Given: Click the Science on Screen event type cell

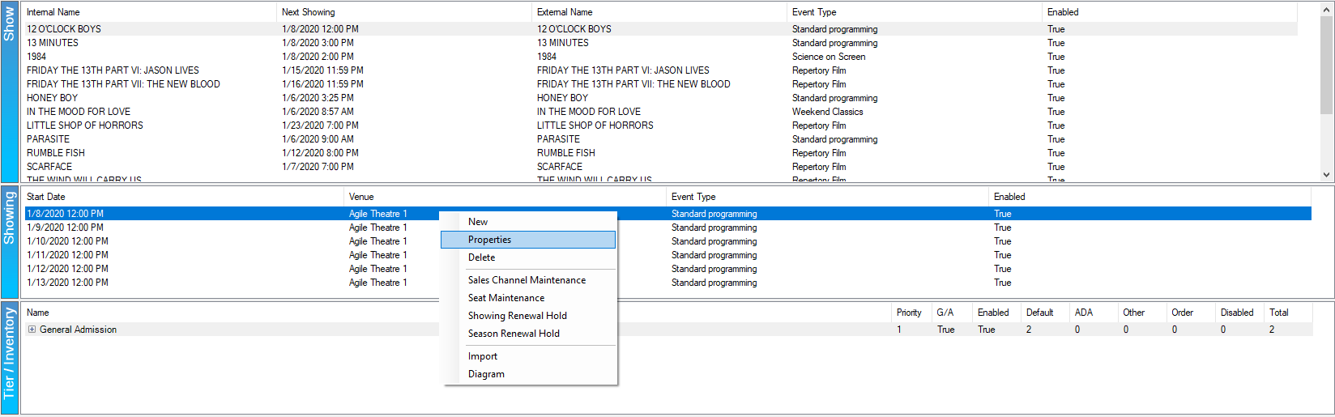Looking at the screenshot, I should pos(829,57).
